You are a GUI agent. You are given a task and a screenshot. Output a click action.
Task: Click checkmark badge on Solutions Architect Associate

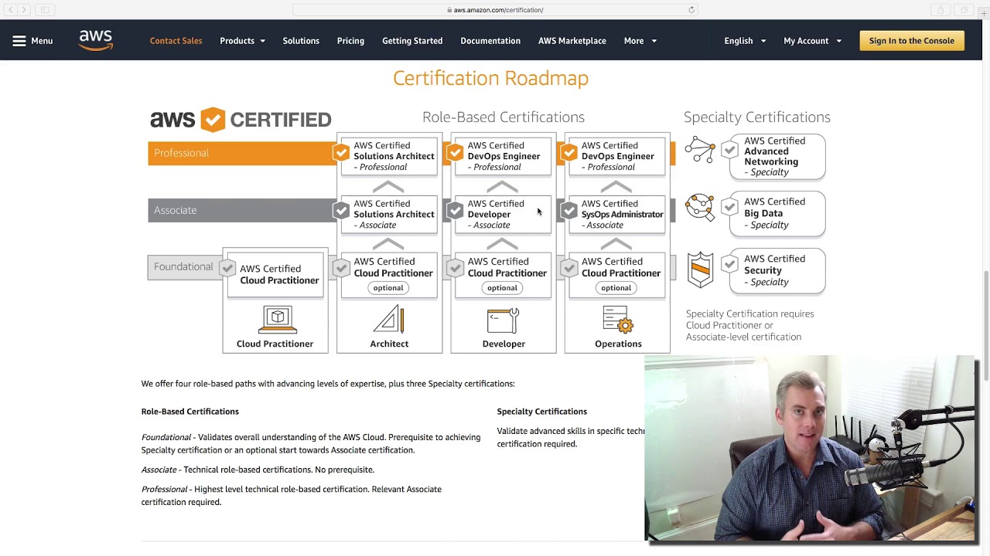(341, 210)
